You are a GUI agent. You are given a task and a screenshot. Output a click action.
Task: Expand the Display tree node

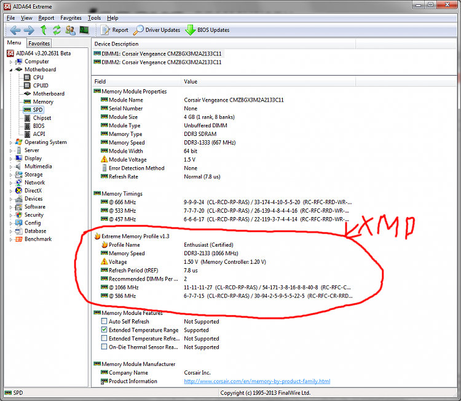click(11, 159)
